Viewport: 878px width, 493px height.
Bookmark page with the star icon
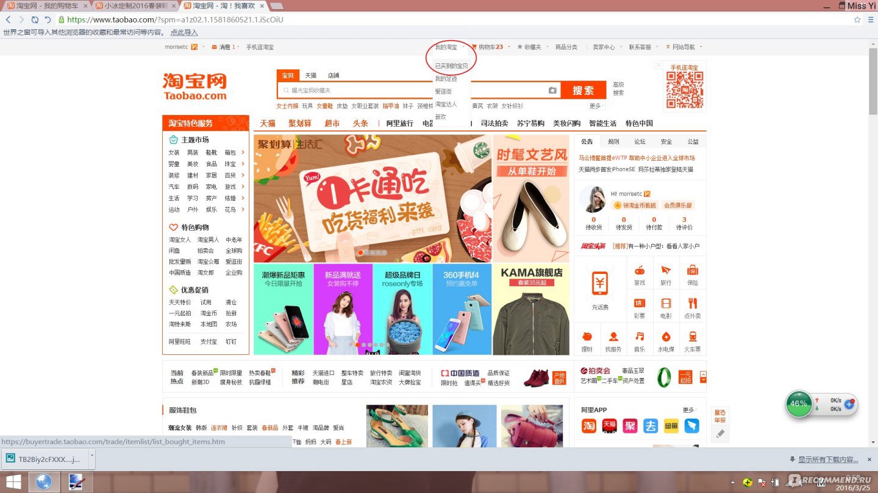857,19
